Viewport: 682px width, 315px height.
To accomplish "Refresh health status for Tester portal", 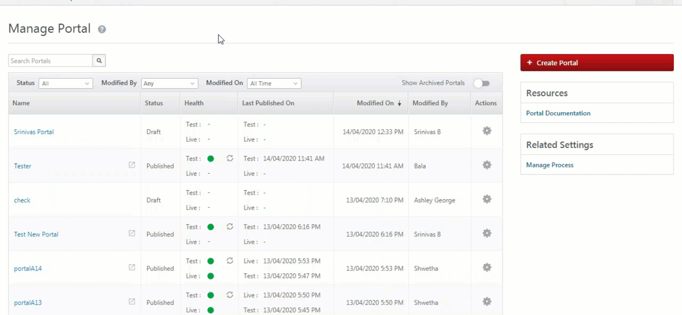I will click(230, 158).
